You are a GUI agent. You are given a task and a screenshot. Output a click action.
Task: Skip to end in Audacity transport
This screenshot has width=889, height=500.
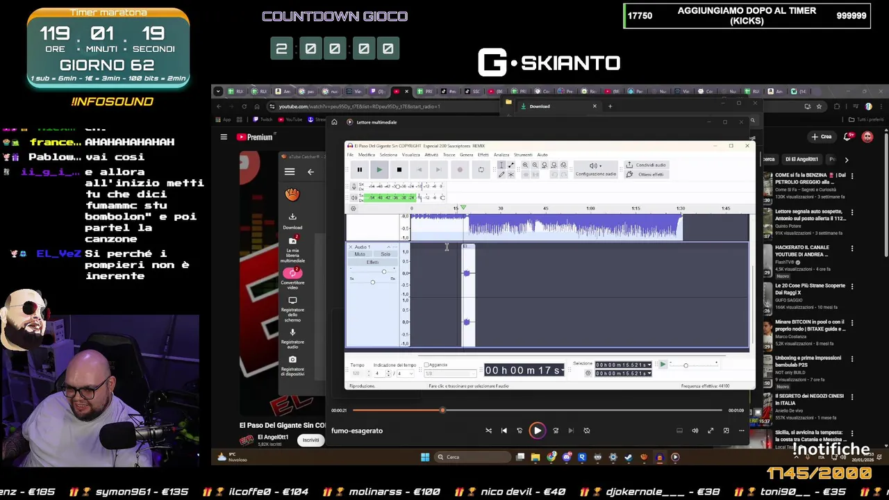[x=438, y=169]
